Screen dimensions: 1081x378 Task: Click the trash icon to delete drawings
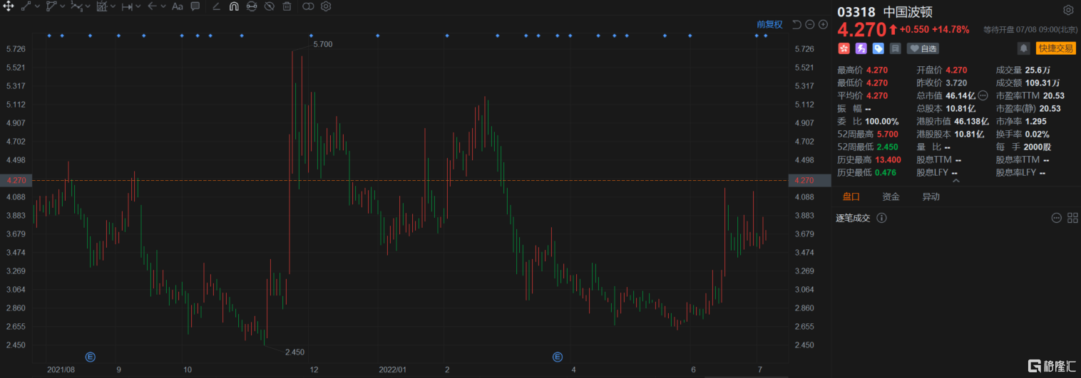(287, 6)
